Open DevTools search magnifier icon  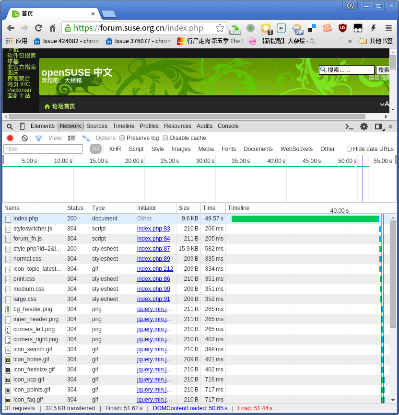pos(10,127)
